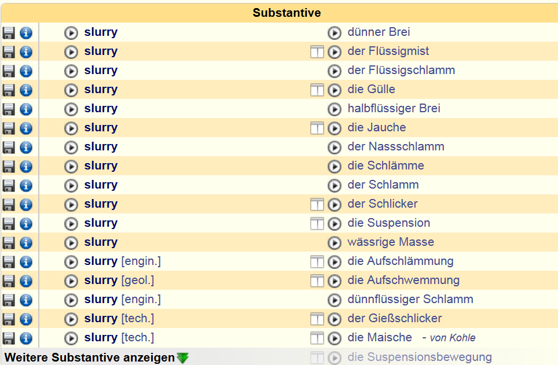
Task: Play the German pronunciation of 'die Gülle'
Action: pos(335,90)
